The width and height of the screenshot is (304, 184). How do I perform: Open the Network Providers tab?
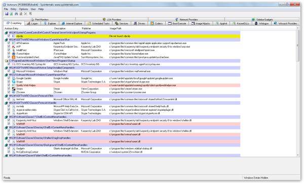(186, 20)
